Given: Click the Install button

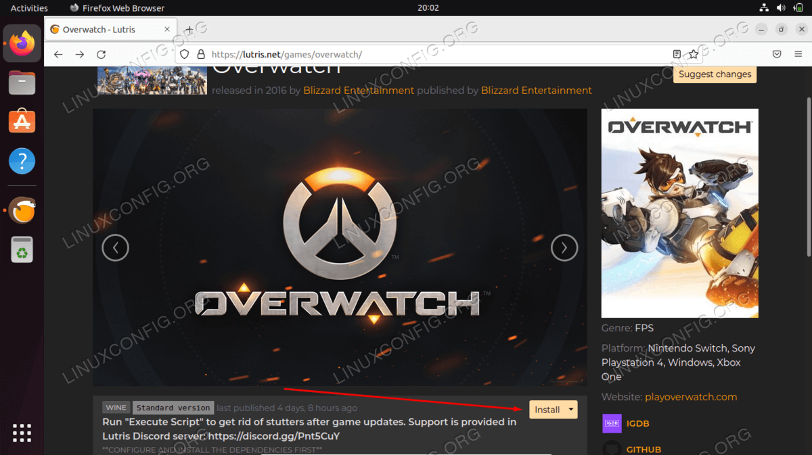Looking at the screenshot, I should pos(547,410).
